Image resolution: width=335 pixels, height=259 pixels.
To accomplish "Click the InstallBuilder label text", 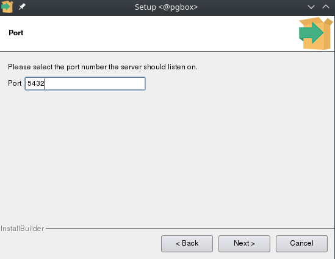I will coord(22,229).
